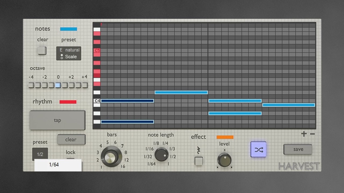344x193 pixels.
Task: Click the save button
Action: pyautogui.click(x=298, y=149)
